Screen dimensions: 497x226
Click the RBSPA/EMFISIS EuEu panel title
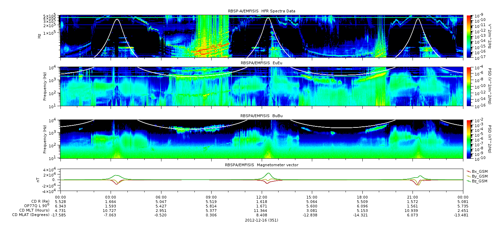pos(261,63)
